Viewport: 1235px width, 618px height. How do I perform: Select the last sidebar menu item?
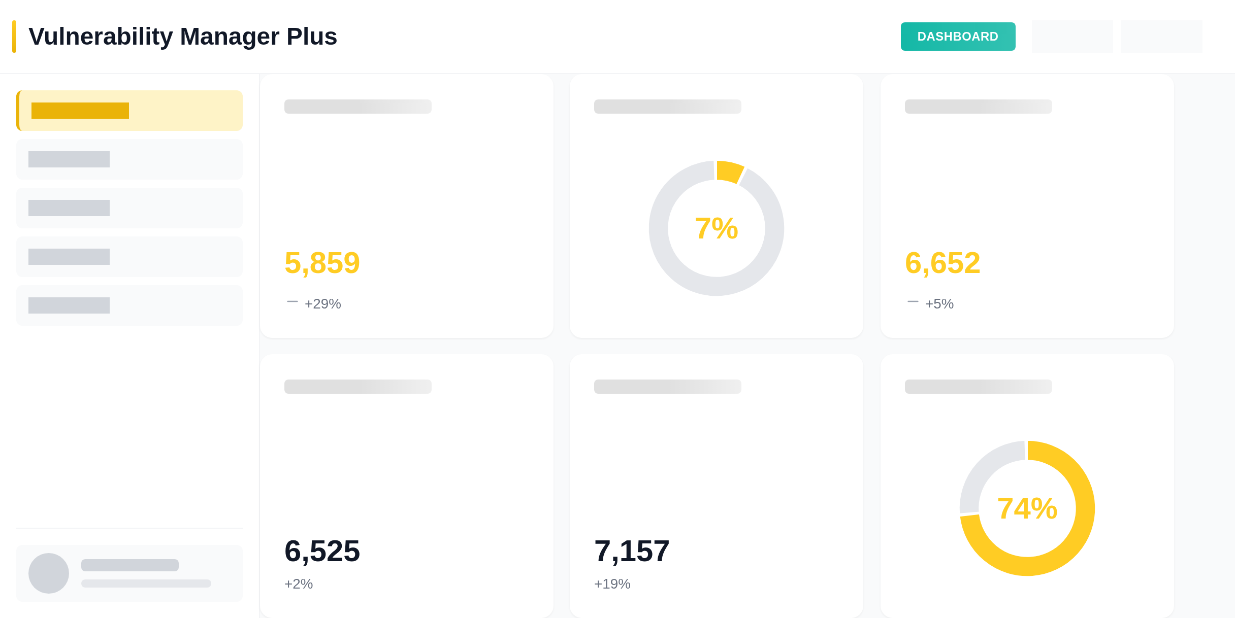(x=129, y=305)
